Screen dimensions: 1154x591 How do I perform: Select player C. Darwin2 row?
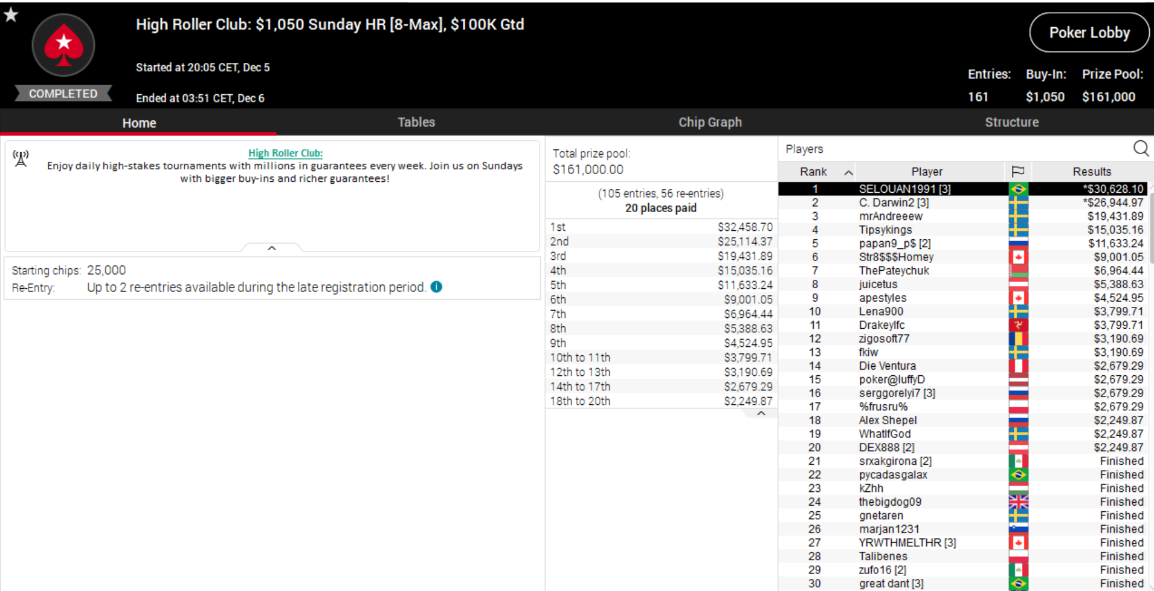pyautogui.click(x=894, y=202)
